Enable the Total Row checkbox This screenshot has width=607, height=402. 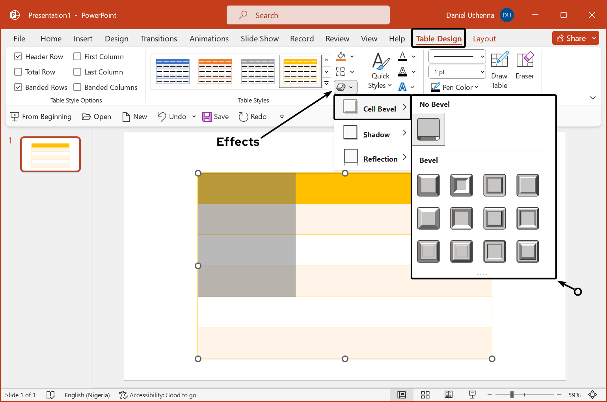click(18, 72)
